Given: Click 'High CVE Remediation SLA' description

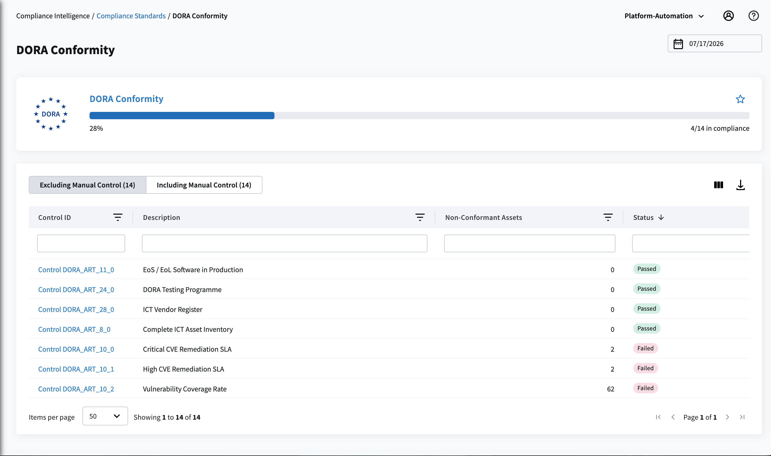Looking at the screenshot, I should [183, 369].
